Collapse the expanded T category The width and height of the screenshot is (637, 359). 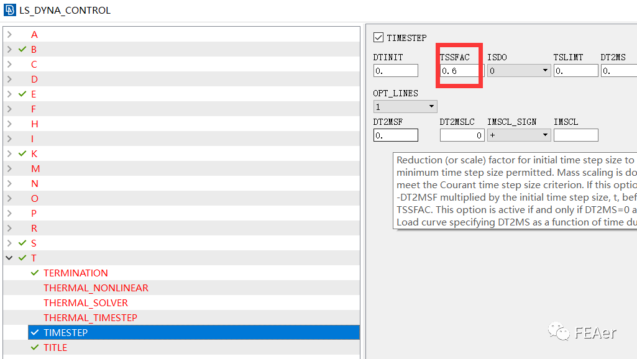pyautogui.click(x=9, y=258)
